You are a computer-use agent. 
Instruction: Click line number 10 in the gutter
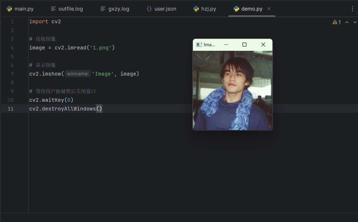click(11, 100)
